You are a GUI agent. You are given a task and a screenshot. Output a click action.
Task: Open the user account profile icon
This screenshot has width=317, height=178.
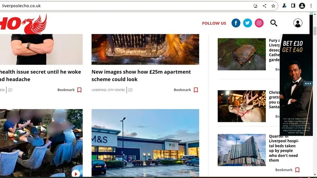coord(298,23)
